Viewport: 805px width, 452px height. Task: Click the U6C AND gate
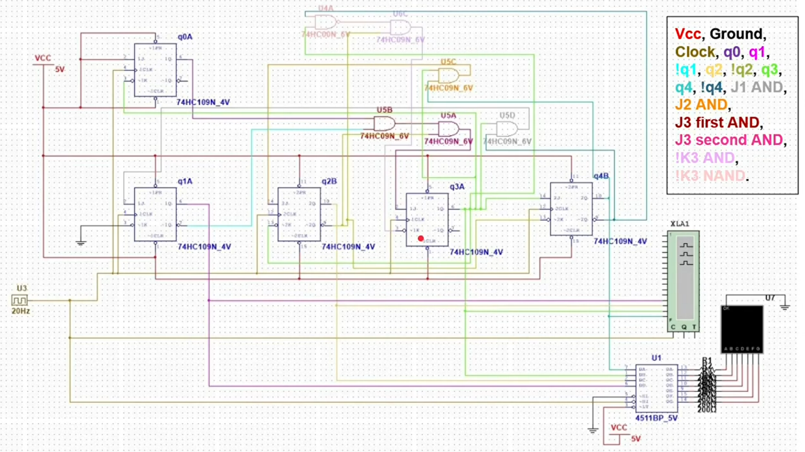click(x=400, y=27)
